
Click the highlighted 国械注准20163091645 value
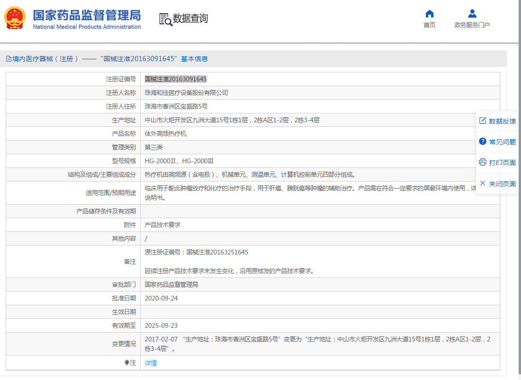point(176,79)
